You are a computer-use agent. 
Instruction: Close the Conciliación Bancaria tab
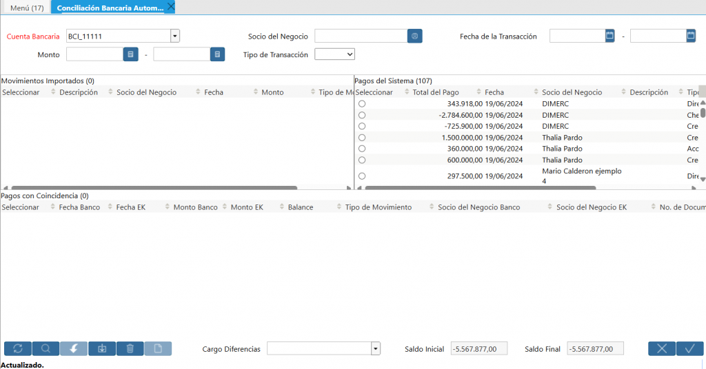[x=171, y=7]
